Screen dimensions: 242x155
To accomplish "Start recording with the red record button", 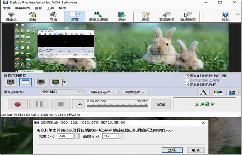I will coord(18,104).
